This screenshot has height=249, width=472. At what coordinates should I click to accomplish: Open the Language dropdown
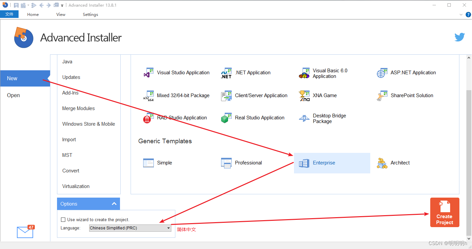pos(168,228)
